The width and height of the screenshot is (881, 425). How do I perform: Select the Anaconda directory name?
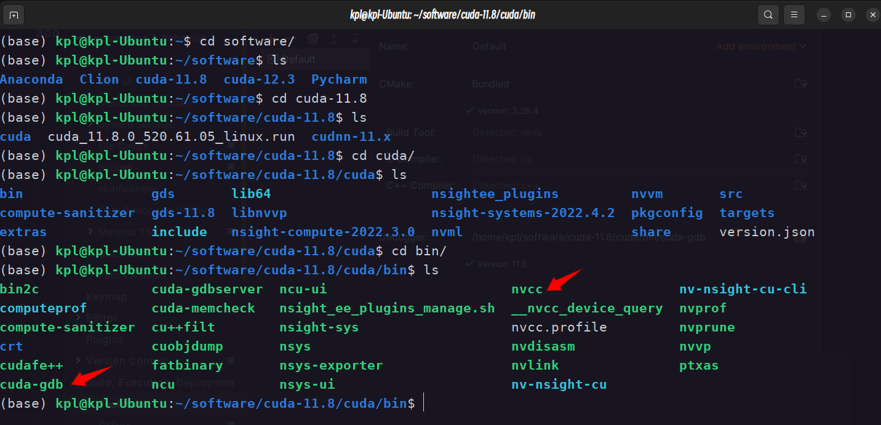pos(31,79)
